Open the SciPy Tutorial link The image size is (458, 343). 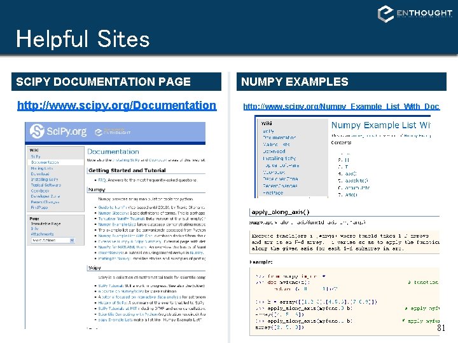[x=111, y=286]
